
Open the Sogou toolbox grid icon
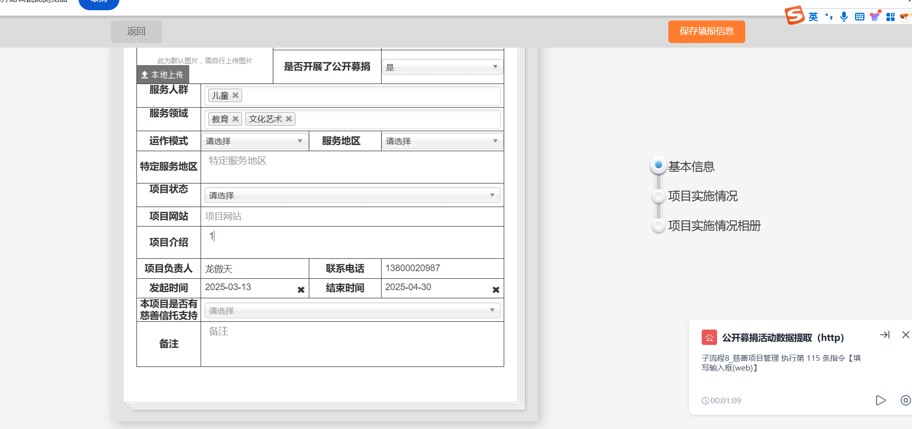890,17
